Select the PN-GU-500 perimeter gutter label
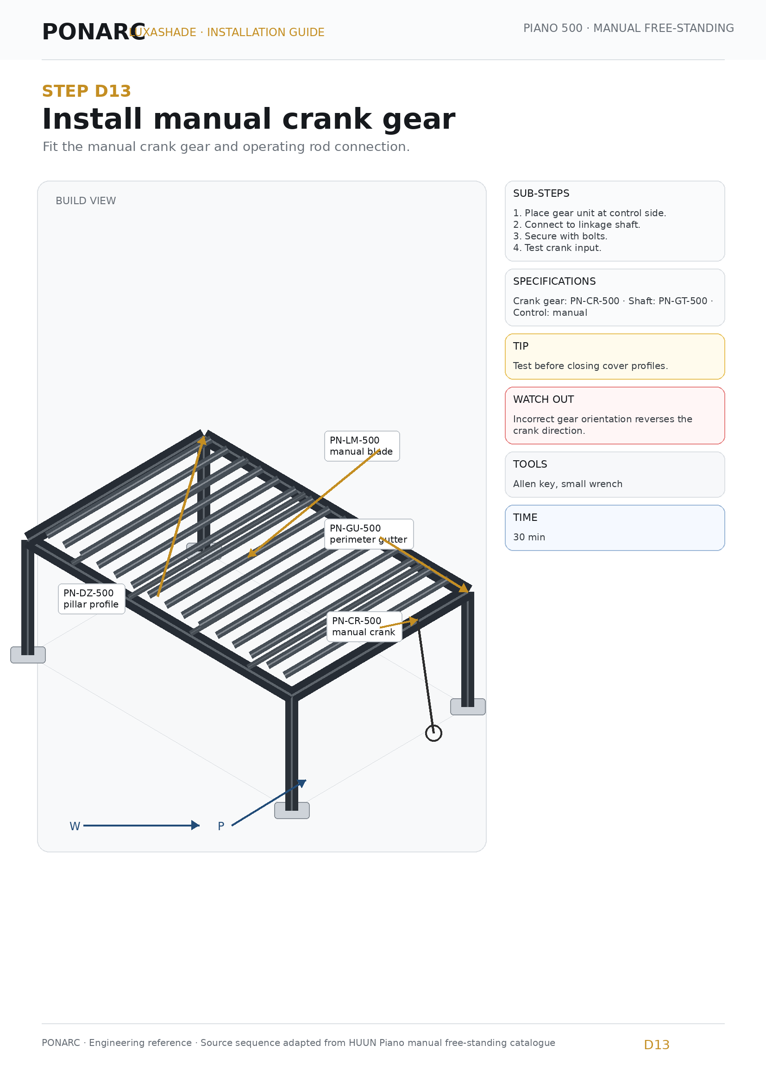 coord(369,534)
